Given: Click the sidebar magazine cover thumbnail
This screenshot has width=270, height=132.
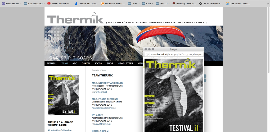Looking at the screenshot, I should pyautogui.click(x=63, y=95).
